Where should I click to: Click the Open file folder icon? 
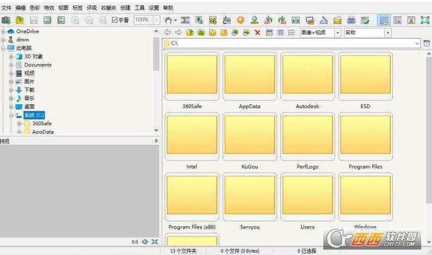pos(20,20)
